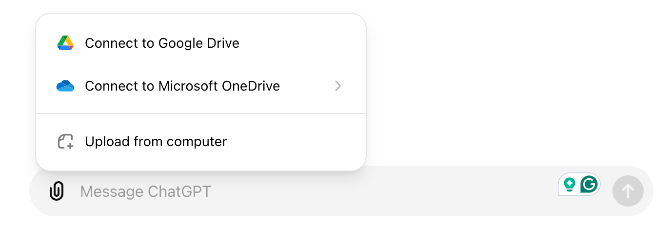Click the paperclip attach icon
The height and width of the screenshot is (226, 671).
[57, 191]
